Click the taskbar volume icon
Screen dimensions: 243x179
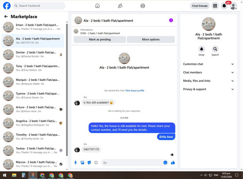point(206,175)
